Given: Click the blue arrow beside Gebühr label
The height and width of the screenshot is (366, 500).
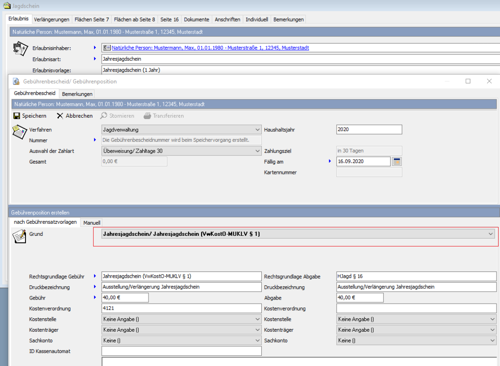Looking at the screenshot, I should tap(95, 297).
